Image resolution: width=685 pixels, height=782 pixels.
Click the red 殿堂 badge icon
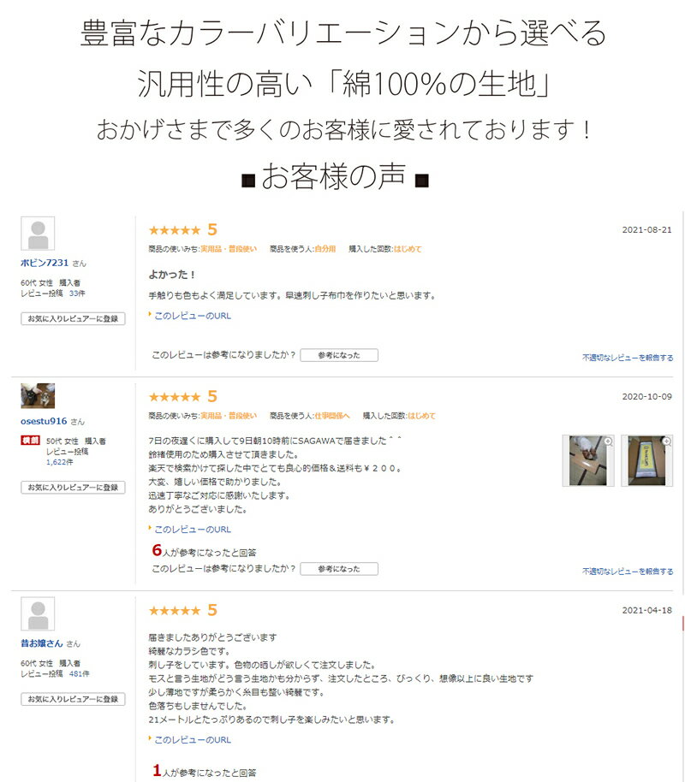click(x=30, y=441)
